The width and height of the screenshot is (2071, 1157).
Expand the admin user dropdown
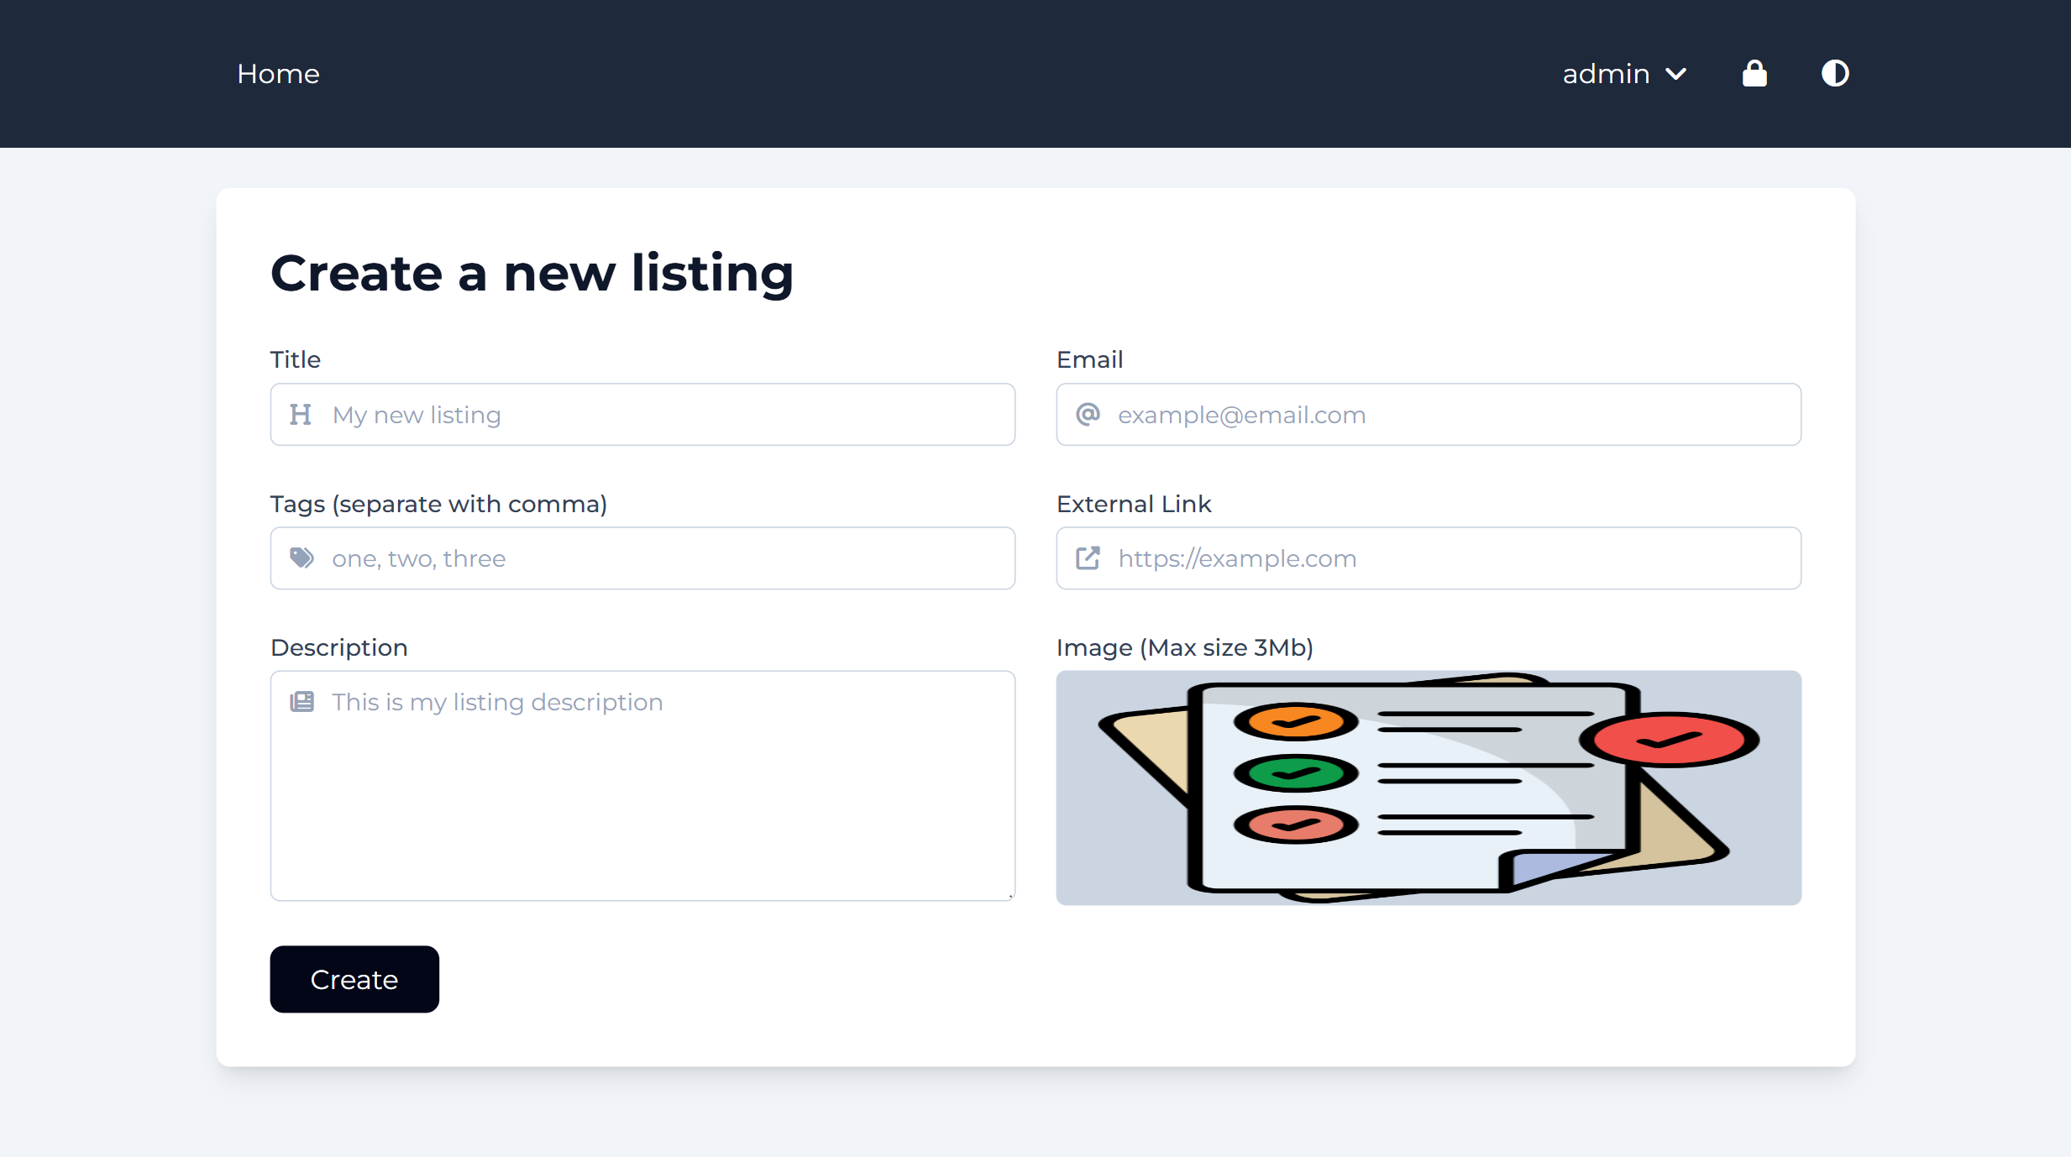click(x=1623, y=74)
